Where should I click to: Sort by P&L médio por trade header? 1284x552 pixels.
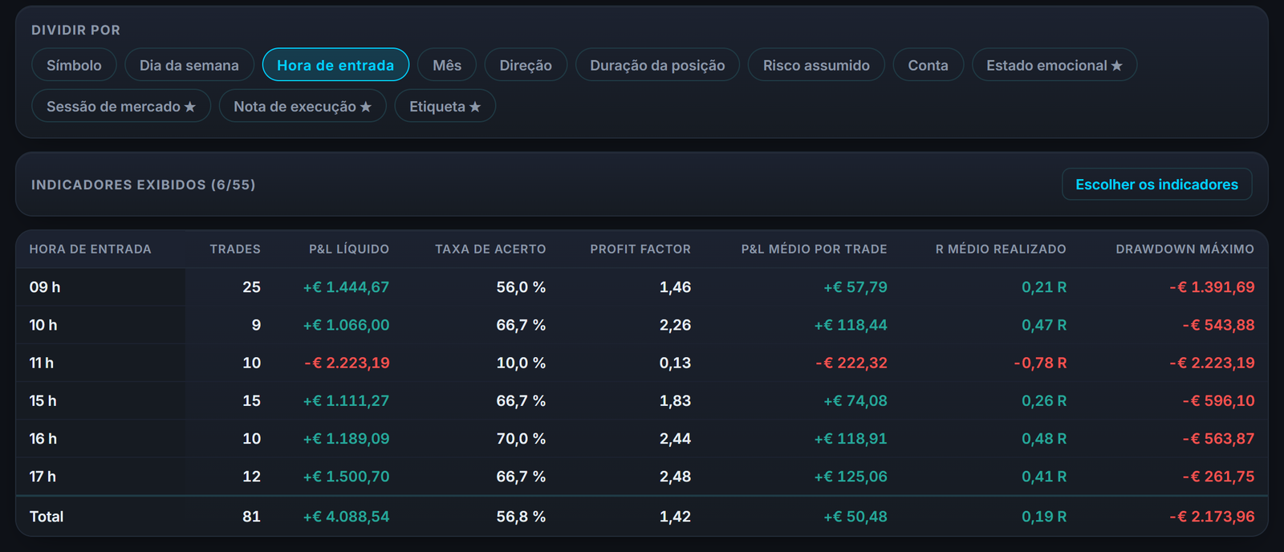coord(814,250)
